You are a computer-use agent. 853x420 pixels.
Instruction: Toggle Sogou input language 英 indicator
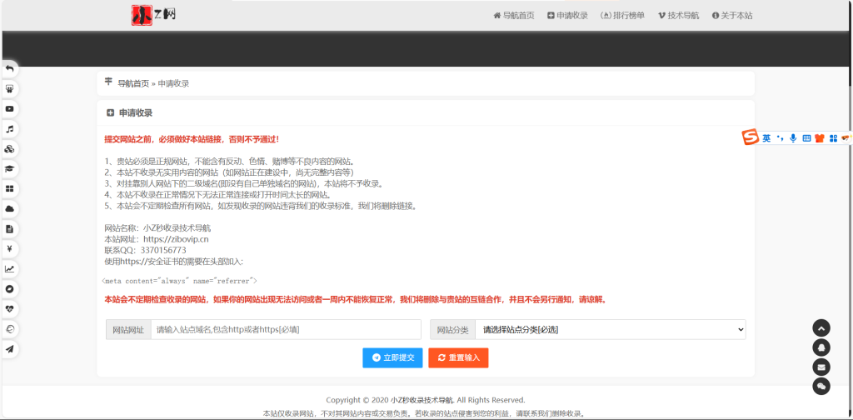coord(766,137)
